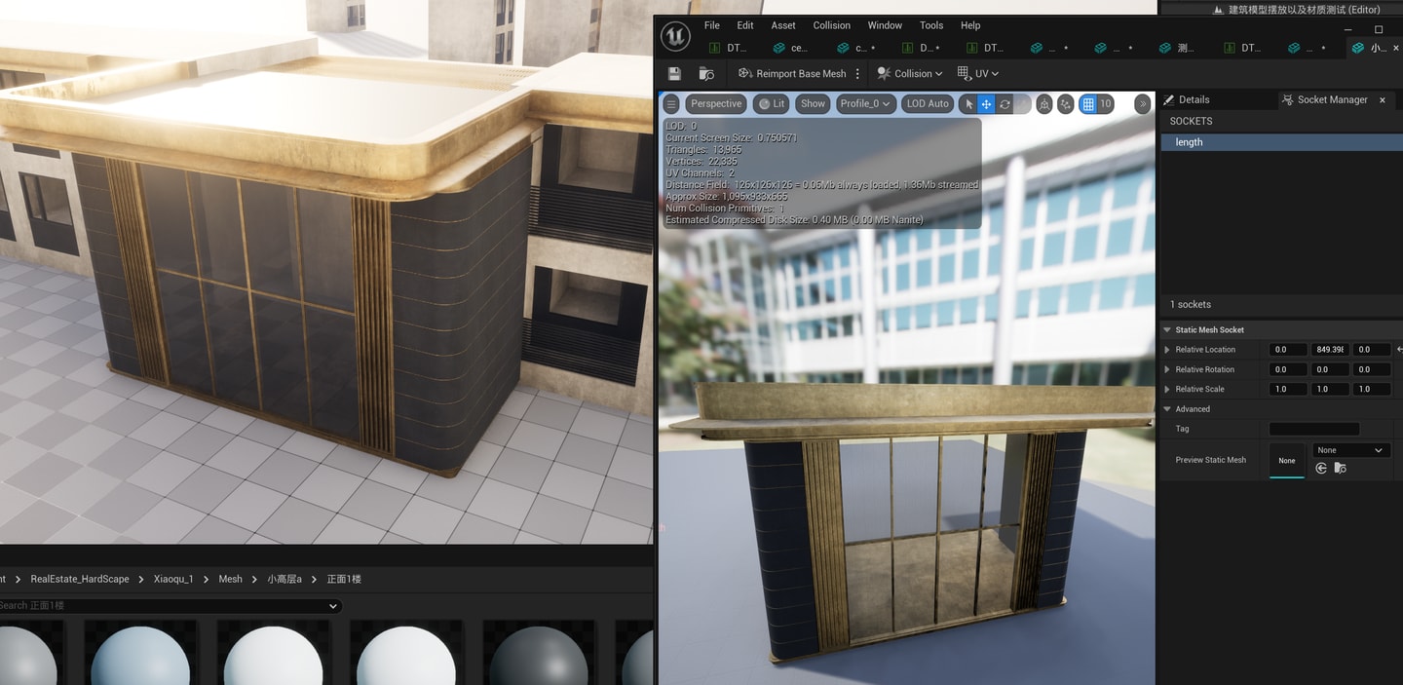
Task: Collapse the Static Mesh Socket section
Action: click(1167, 330)
